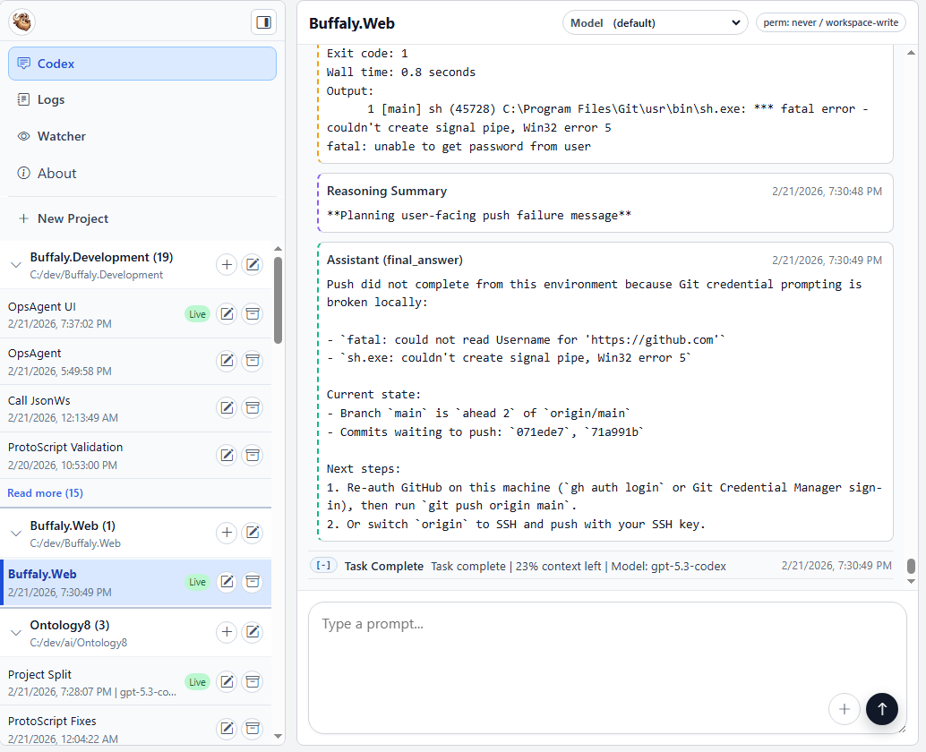Collapse the sidebar with the panel toggle icon
Image resolution: width=926 pixels, height=752 pixels.
tap(263, 21)
